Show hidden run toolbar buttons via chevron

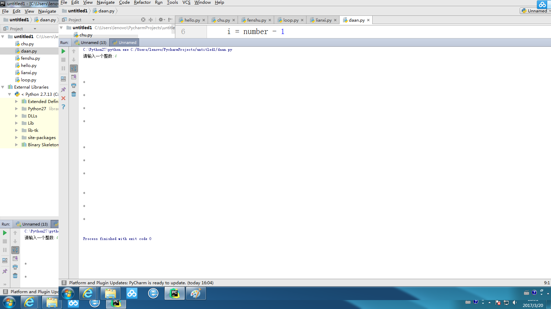5,284
